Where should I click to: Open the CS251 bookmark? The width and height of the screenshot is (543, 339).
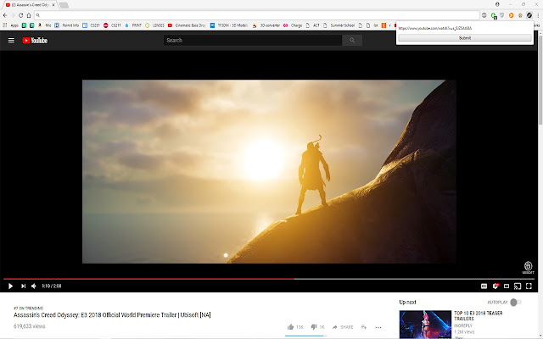coord(91,25)
